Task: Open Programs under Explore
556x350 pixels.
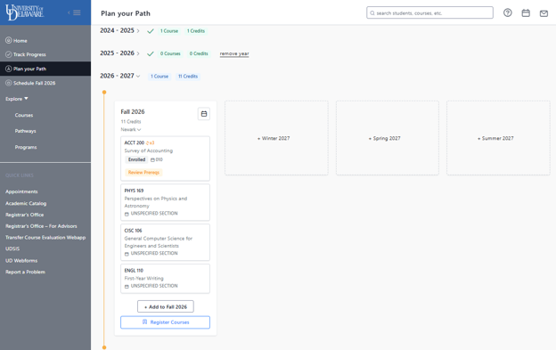Action: tap(26, 147)
